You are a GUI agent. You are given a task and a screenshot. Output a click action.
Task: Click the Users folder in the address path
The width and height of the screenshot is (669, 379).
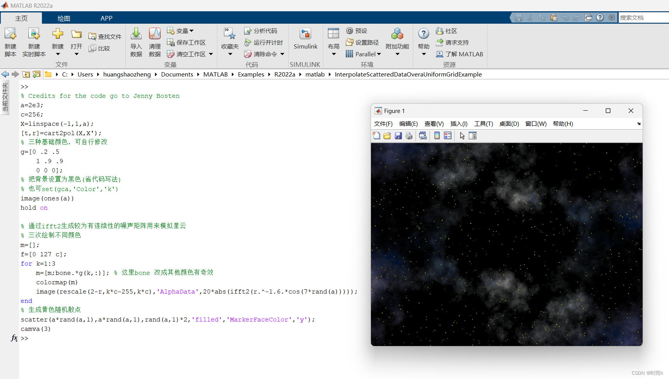[85, 74]
